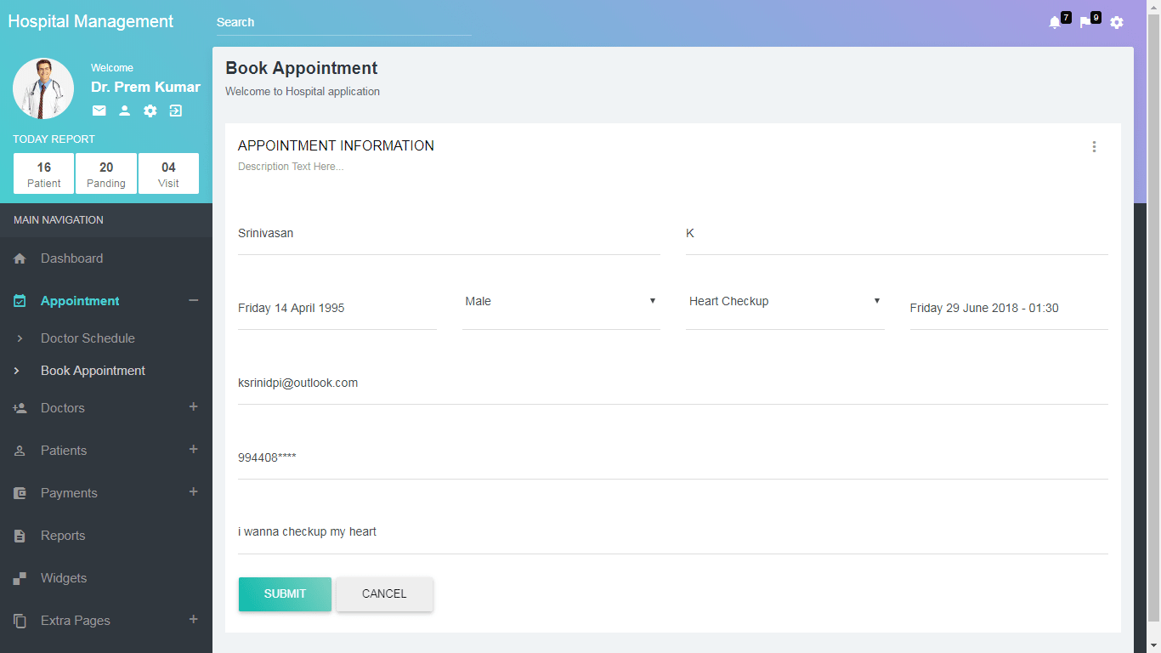Click birth date field Friday 14 April 1995

coord(337,308)
